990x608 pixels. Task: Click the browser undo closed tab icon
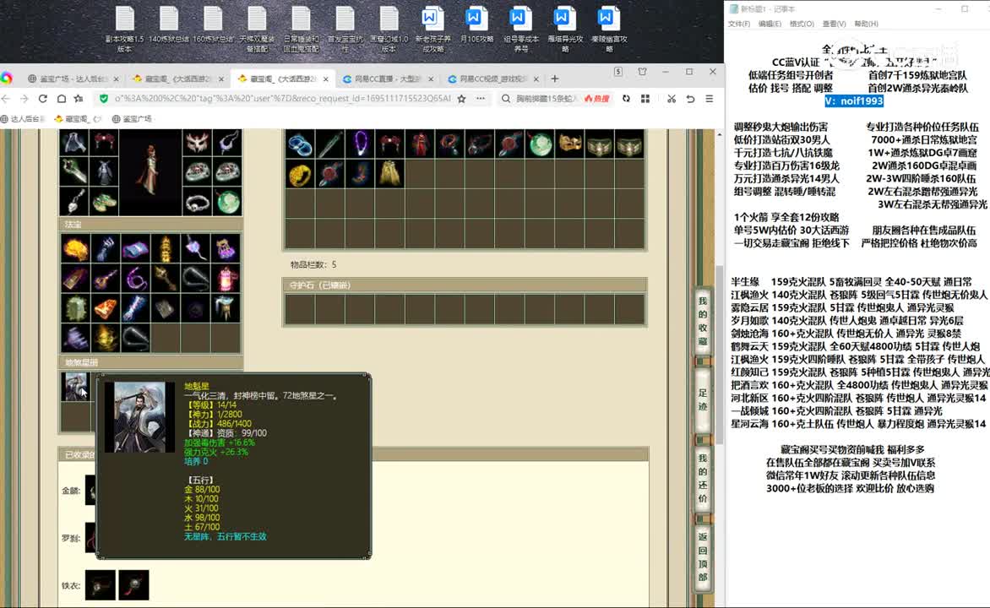click(x=690, y=99)
